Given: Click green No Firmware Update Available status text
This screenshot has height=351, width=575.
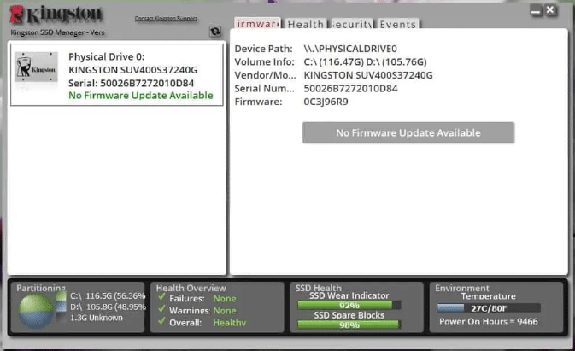Looking at the screenshot, I should [141, 96].
